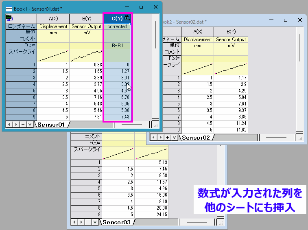The image size is (308, 230).
Task: Click Book1 horizontal scrollbar thumb
Action: point(132,125)
